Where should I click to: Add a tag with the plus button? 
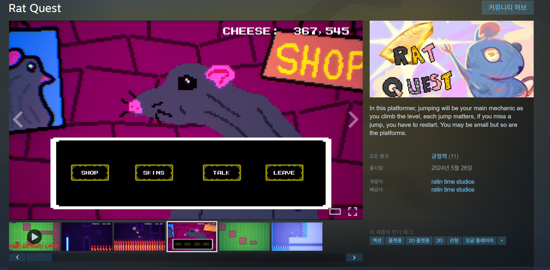click(x=502, y=241)
